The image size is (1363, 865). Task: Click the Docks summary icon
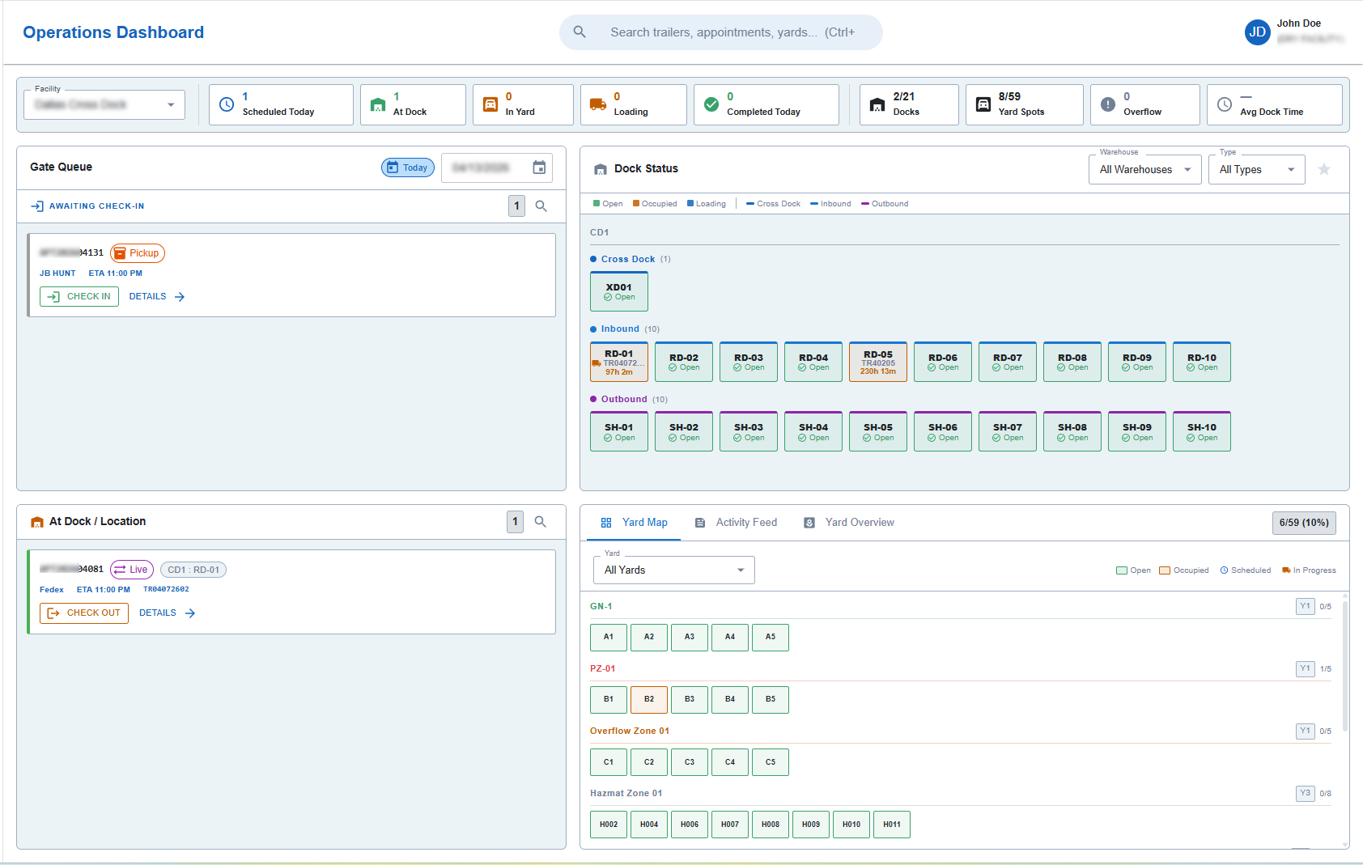tap(877, 104)
